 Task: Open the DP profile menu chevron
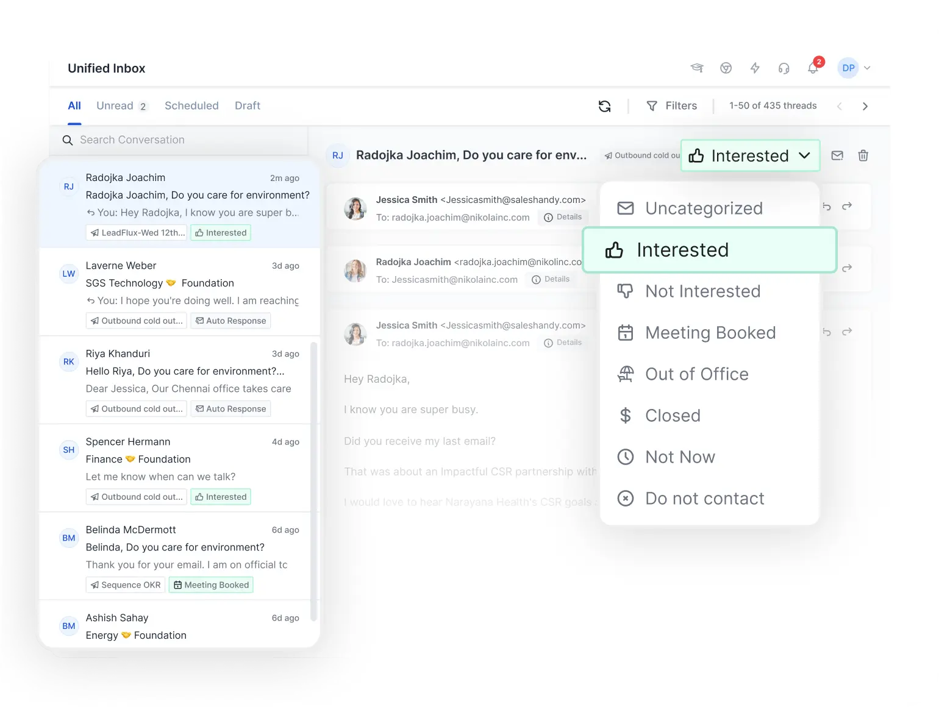(x=867, y=68)
